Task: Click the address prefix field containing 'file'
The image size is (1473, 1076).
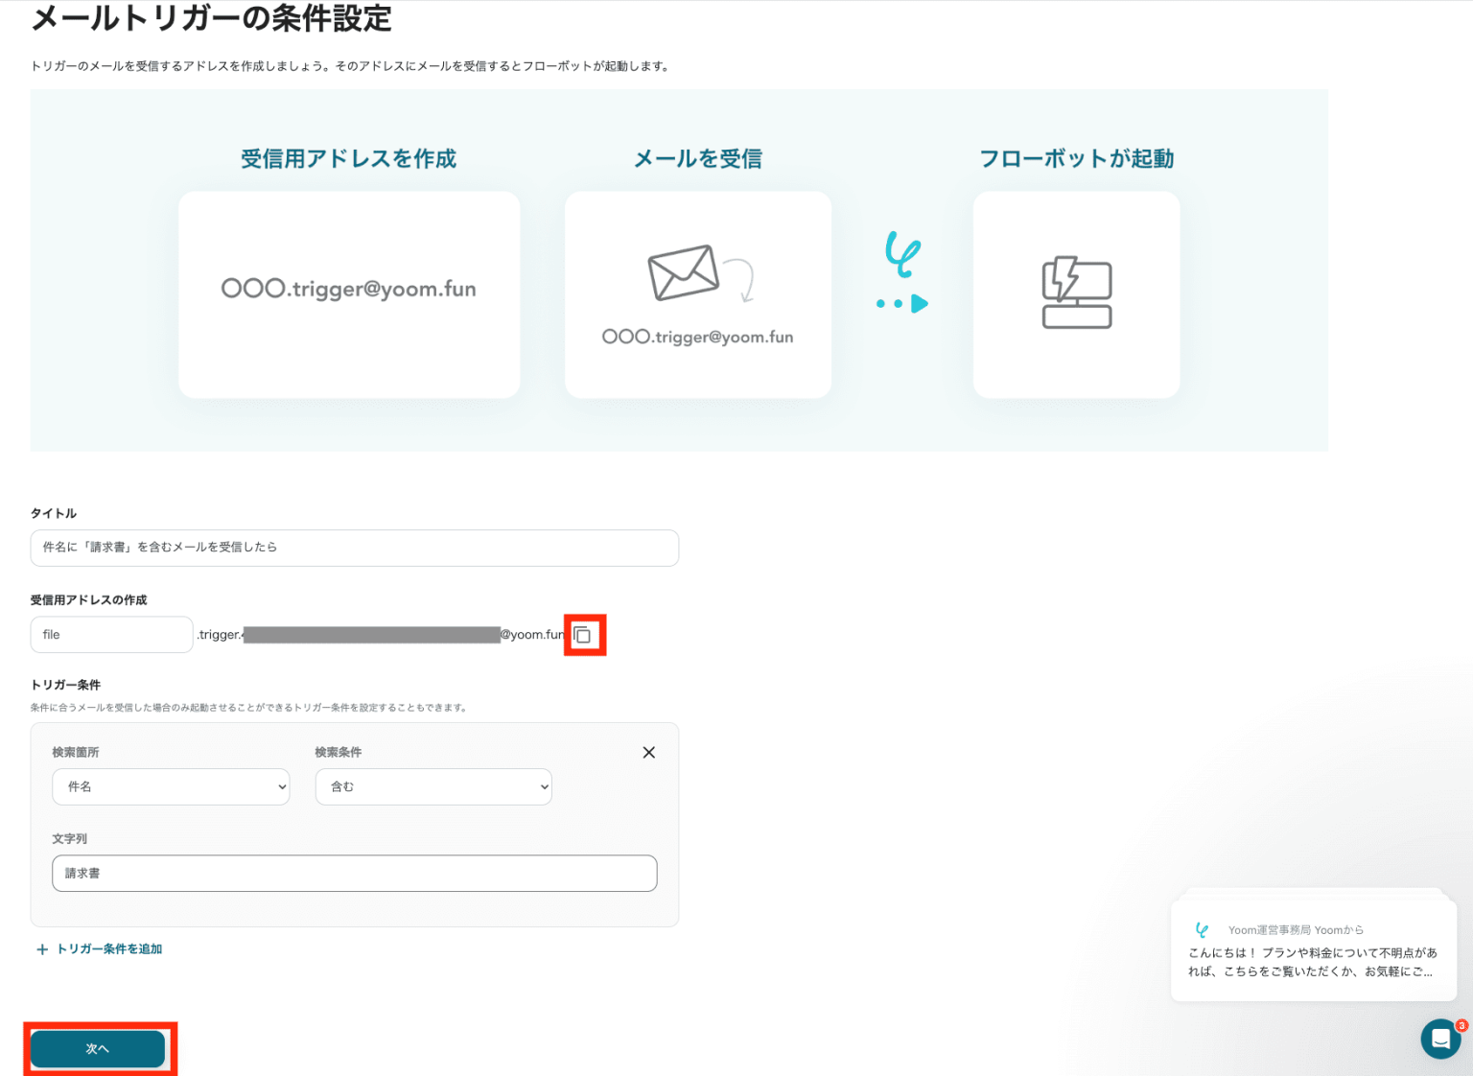Action: [x=111, y=635]
